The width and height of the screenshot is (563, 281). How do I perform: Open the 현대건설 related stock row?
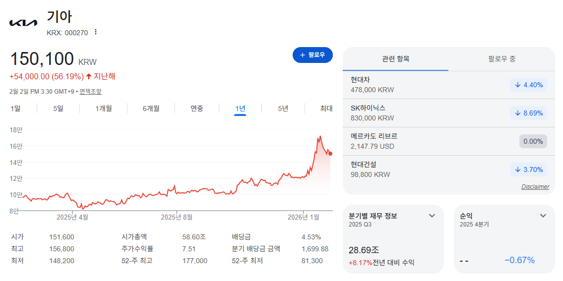(449, 170)
